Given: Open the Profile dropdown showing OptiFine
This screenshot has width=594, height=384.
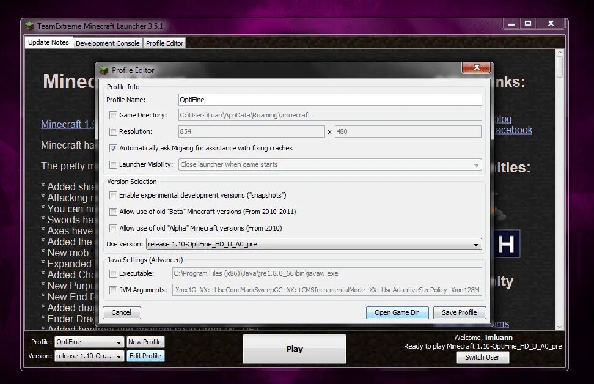Looking at the screenshot, I should 89,342.
